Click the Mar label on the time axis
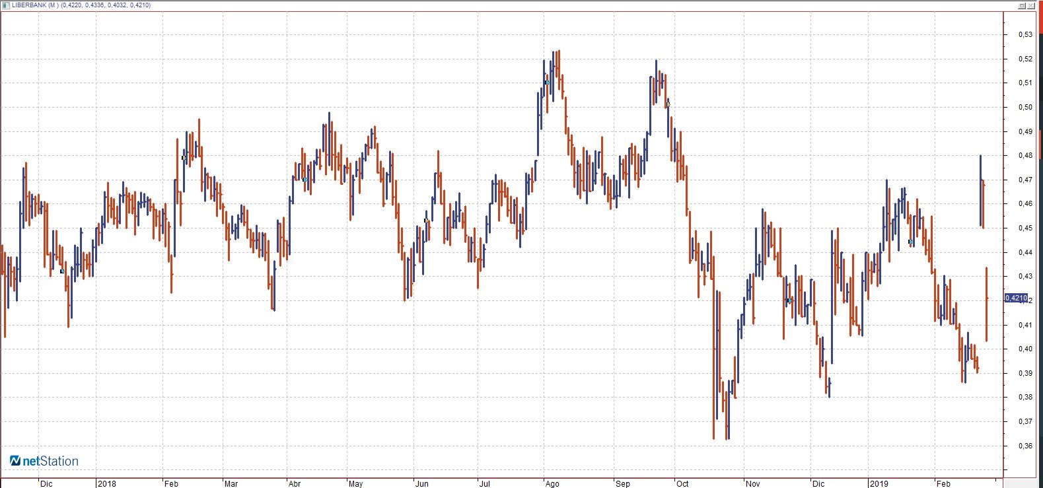 (231, 484)
